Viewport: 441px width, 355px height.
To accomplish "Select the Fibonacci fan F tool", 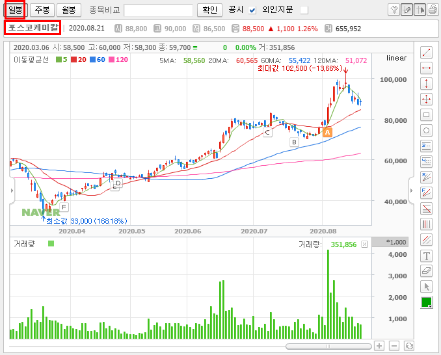I will [x=427, y=193].
